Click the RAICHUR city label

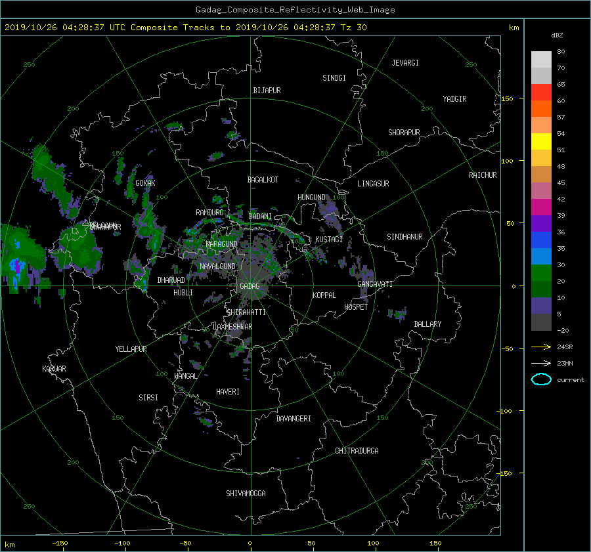(x=483, y=175)
